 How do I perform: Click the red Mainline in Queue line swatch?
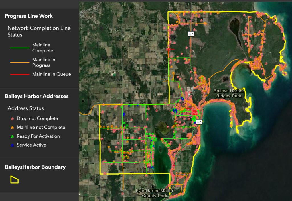pos(20,74)
